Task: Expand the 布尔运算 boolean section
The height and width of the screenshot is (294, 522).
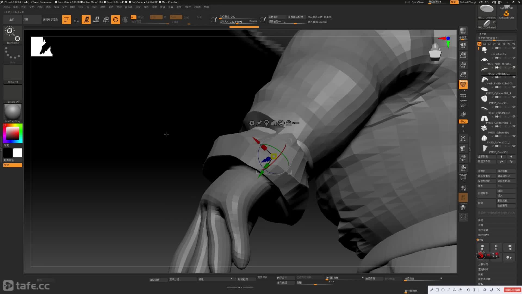Action: tap(483, 230)
